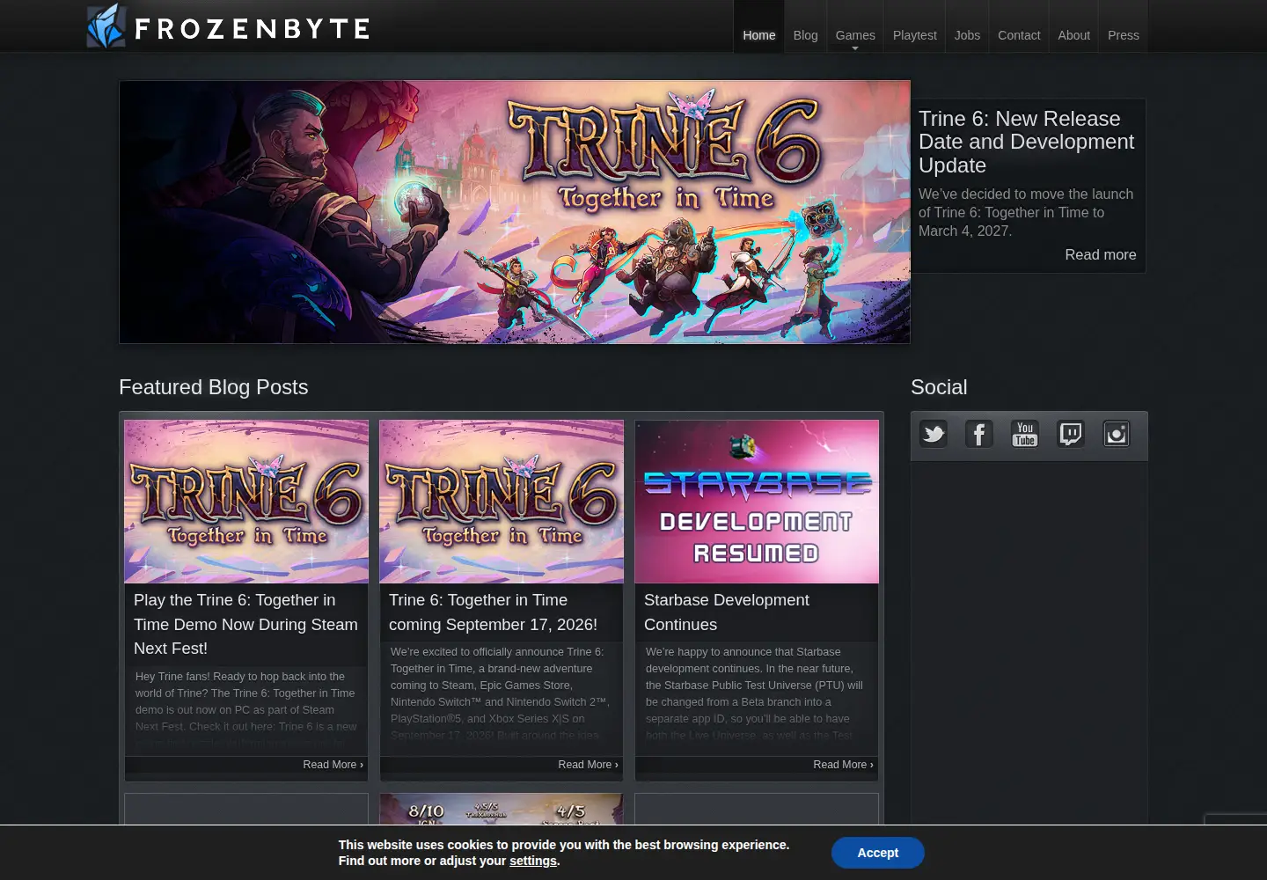
Task: Open the review scores thumbnail card
Action: (x=502, y=810)
